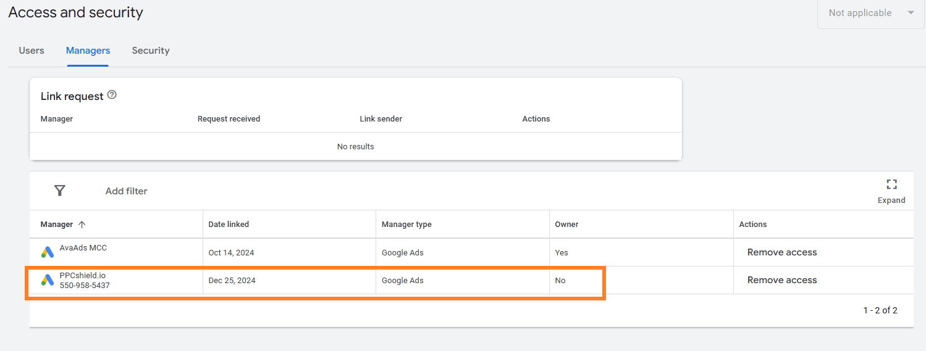Click the Expand fullscreen icon
Image resolution: width=926 pixels, height=351 pixels.
pos(891,184)
